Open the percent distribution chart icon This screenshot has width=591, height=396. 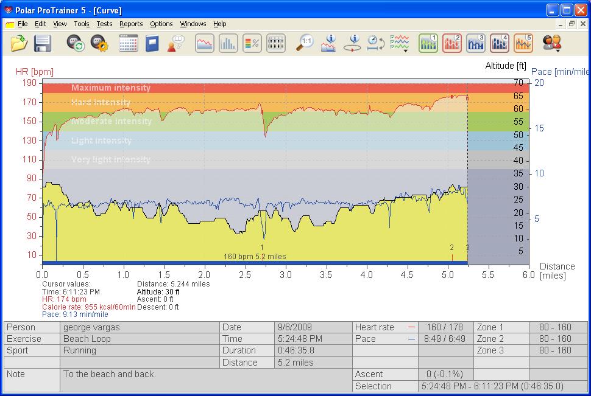252,43
